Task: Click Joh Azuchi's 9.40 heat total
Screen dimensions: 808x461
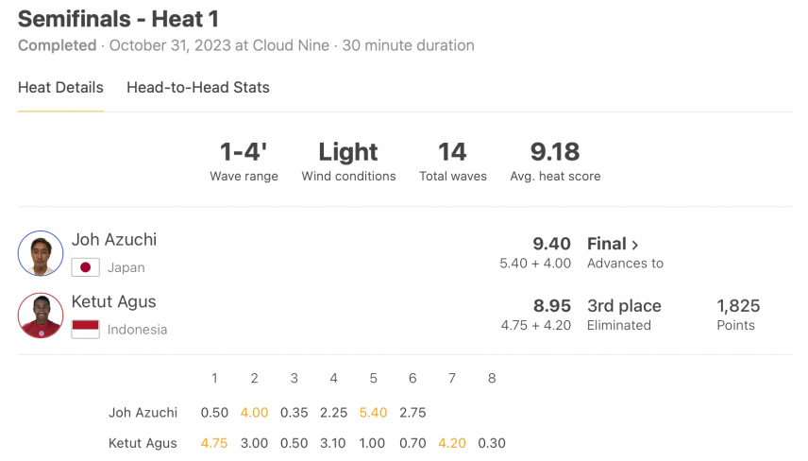Action: click(x=551, y=244)
